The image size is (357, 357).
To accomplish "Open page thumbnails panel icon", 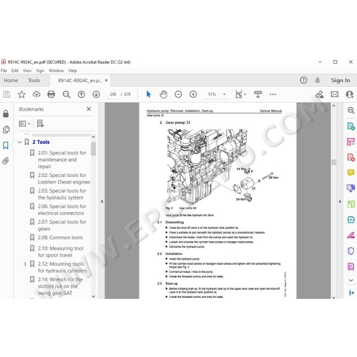I will coord(6,130).
